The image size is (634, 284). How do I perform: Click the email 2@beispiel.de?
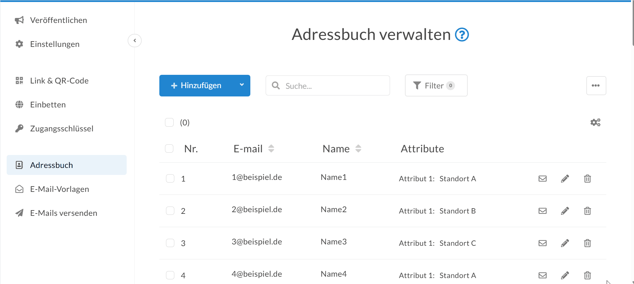point(257,210)
